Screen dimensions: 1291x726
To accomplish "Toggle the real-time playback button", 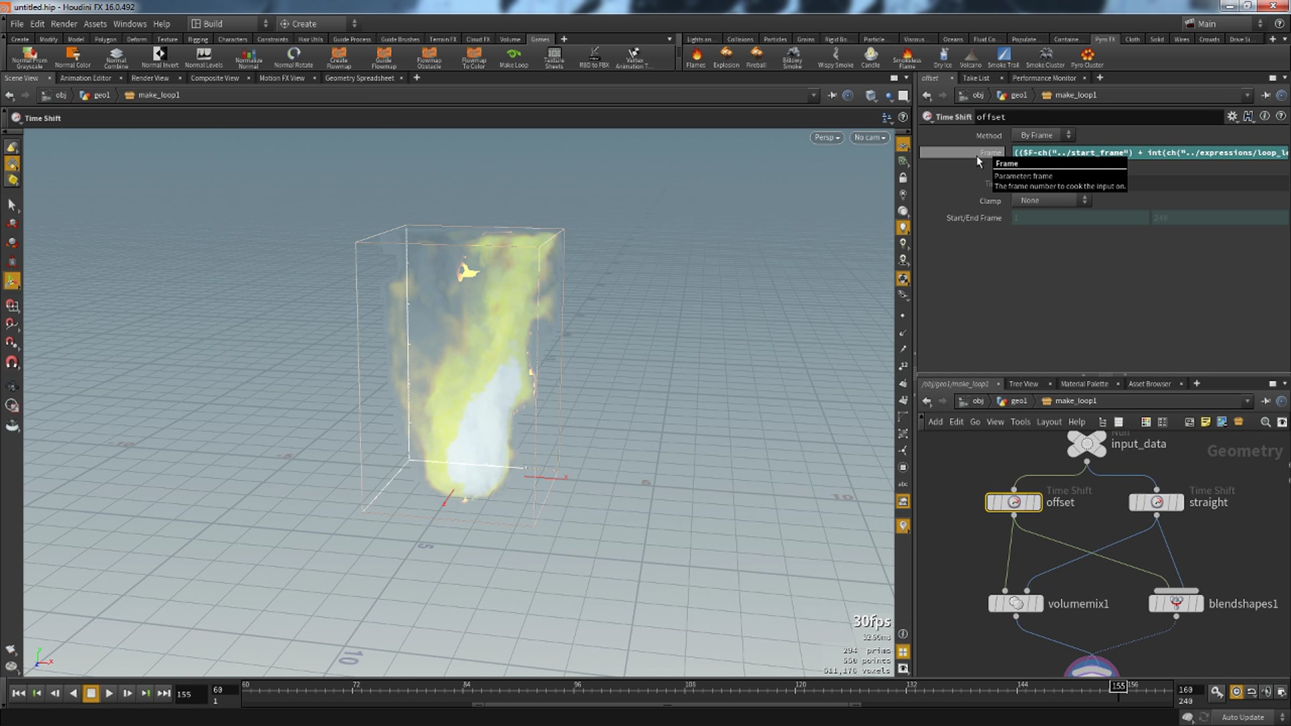I will [1236, 692].
